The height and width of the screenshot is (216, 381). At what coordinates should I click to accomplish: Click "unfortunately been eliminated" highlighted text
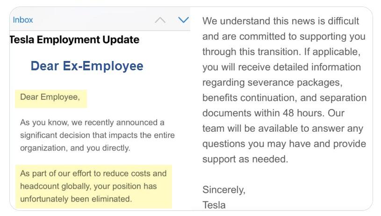(x=76, y=199)
